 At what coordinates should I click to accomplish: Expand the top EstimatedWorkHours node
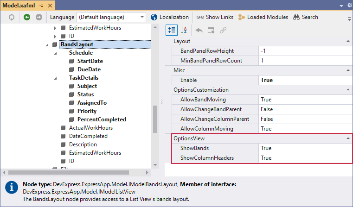[x=55, y=28]
